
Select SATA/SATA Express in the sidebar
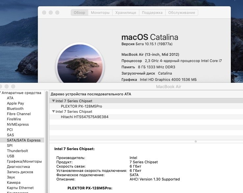[22, 140]
